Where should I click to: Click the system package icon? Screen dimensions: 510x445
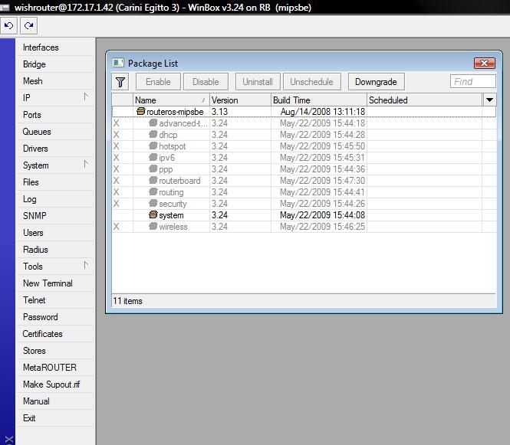[153, 215]
